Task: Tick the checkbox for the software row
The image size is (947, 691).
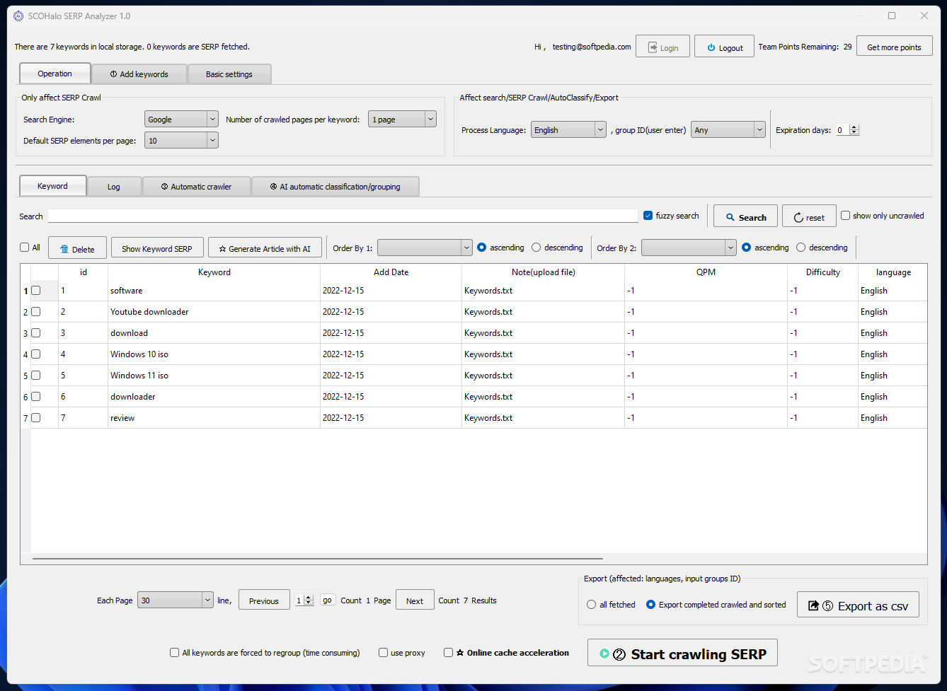Action: 36,291
